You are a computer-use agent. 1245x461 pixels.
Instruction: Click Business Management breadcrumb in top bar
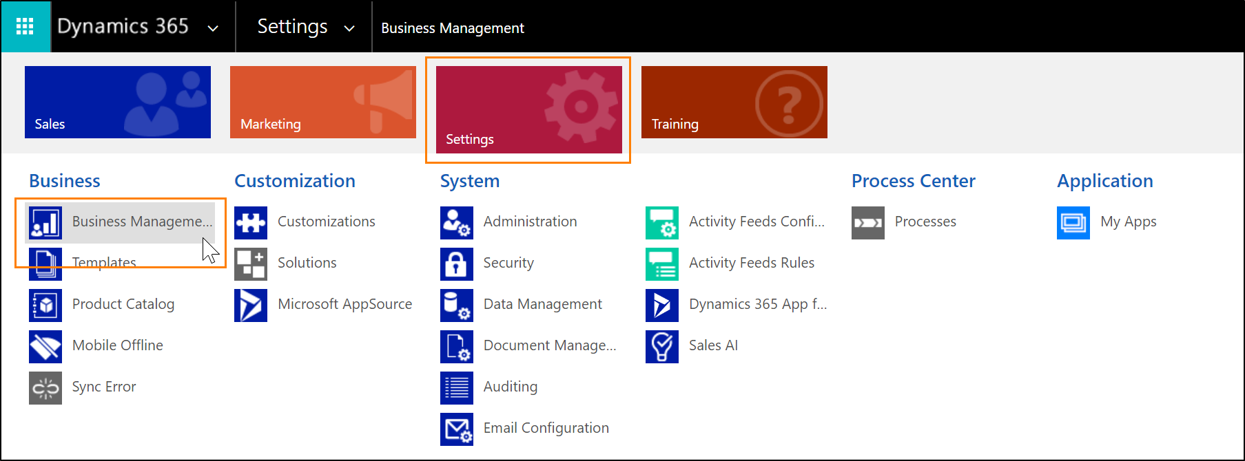tap(453, 28)
